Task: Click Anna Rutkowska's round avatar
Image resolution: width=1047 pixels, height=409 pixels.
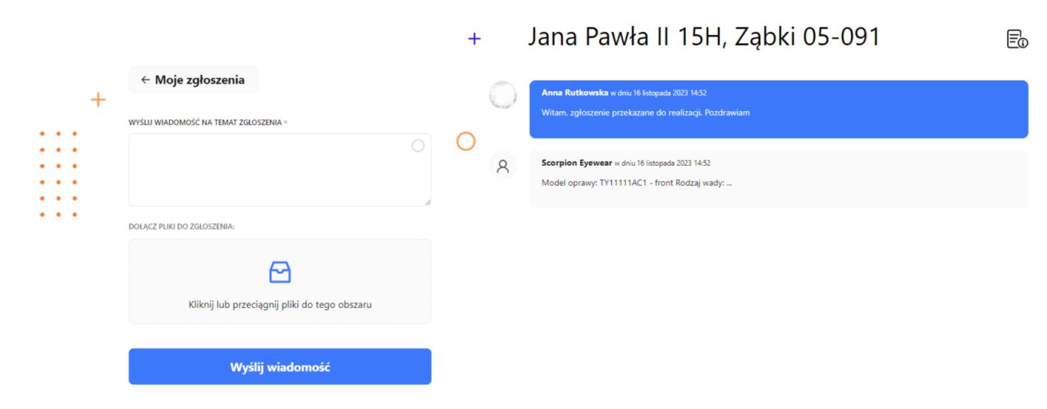Action: pos(503,95)
